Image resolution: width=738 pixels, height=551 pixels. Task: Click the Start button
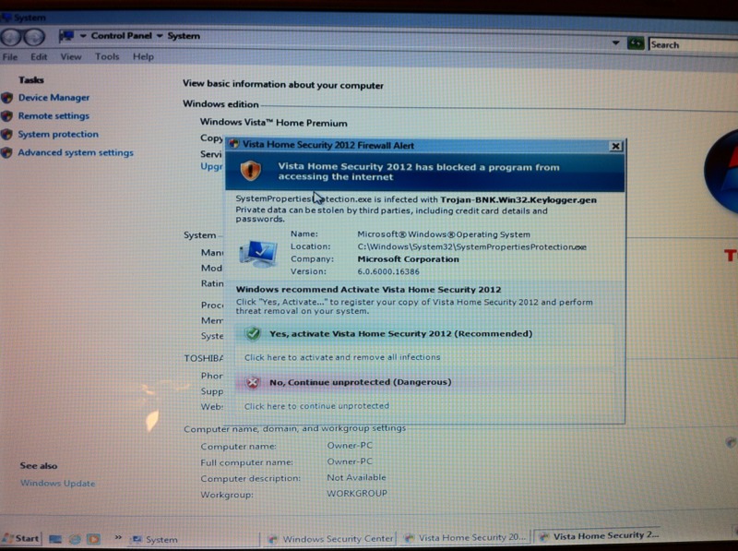tap(21, 538)
